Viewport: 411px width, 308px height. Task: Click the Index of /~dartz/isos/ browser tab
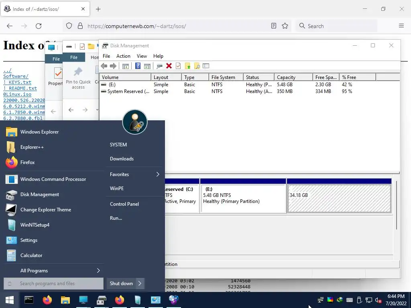click(45, 9)
